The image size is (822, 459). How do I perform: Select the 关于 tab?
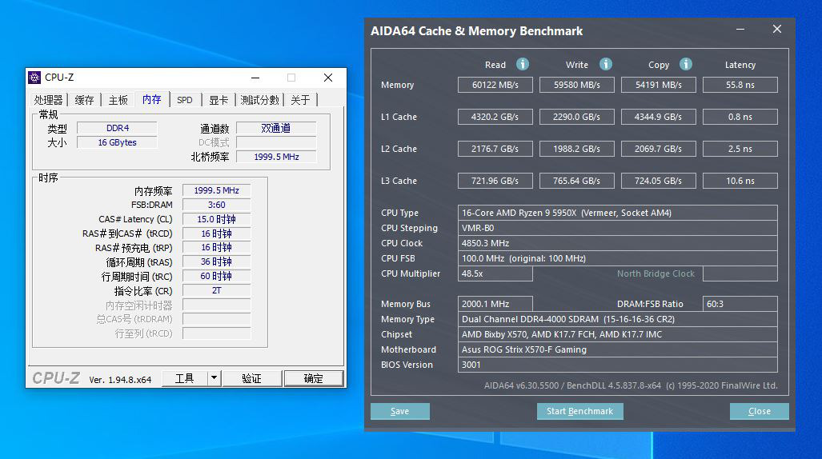pyautogui.click(x=300, y=100)
